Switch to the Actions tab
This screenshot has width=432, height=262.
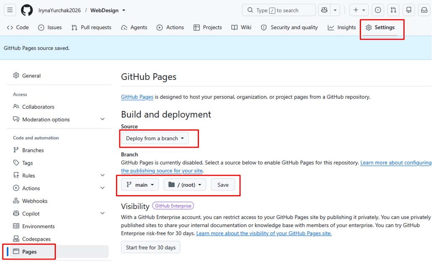pos(170,28)
